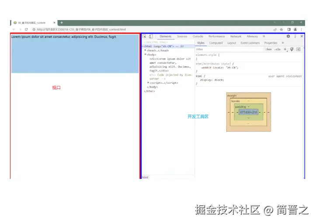Image resolution: width=316 pixels, height=223 pixels.
Task: Toggle device toolbar icon in DevTools
Action: 150,36
